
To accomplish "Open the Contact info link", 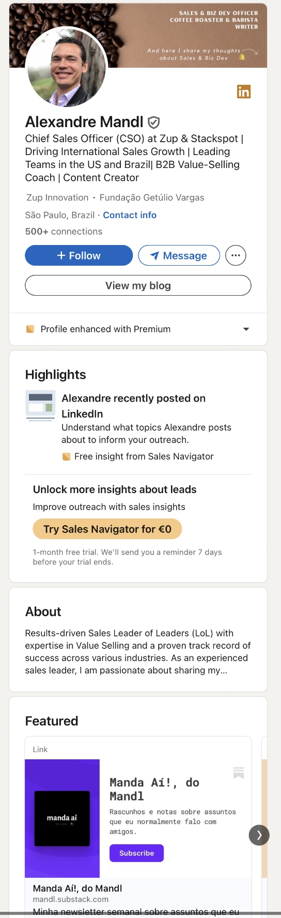I will (130, 215).
